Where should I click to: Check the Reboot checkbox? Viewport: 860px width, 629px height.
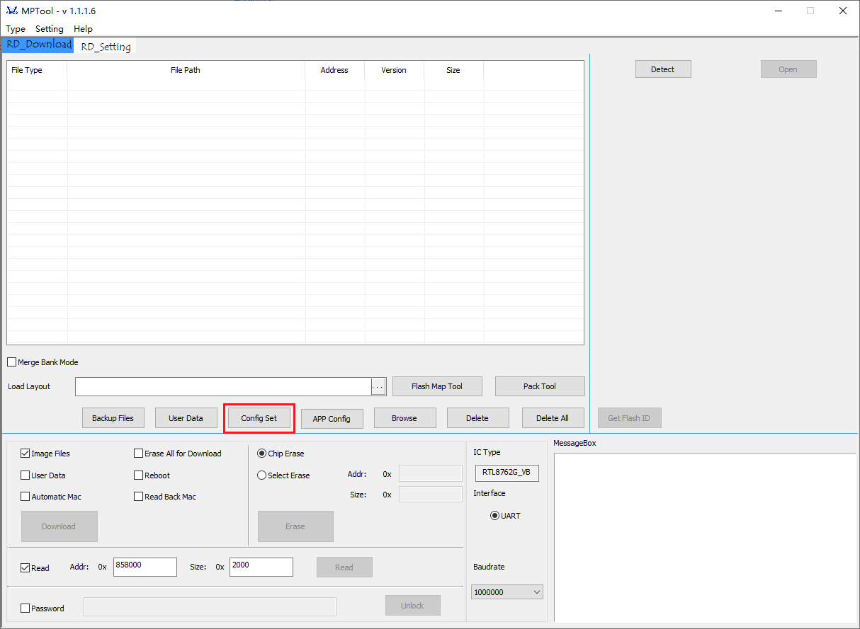(x=139, y=475)
